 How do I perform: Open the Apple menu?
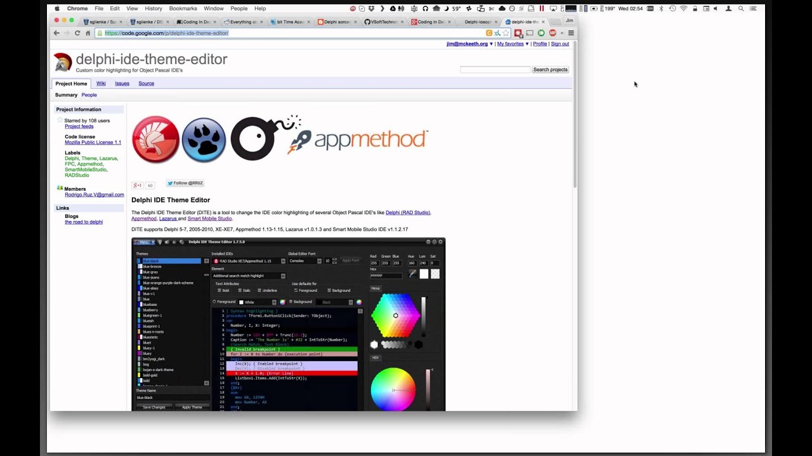click(x=57, y=8)
